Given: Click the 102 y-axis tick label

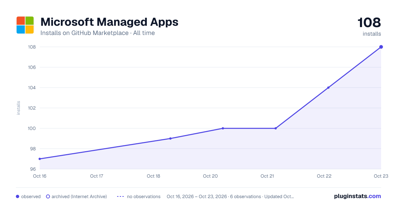Looking at the screenshot, I should (x=31, y=108).
